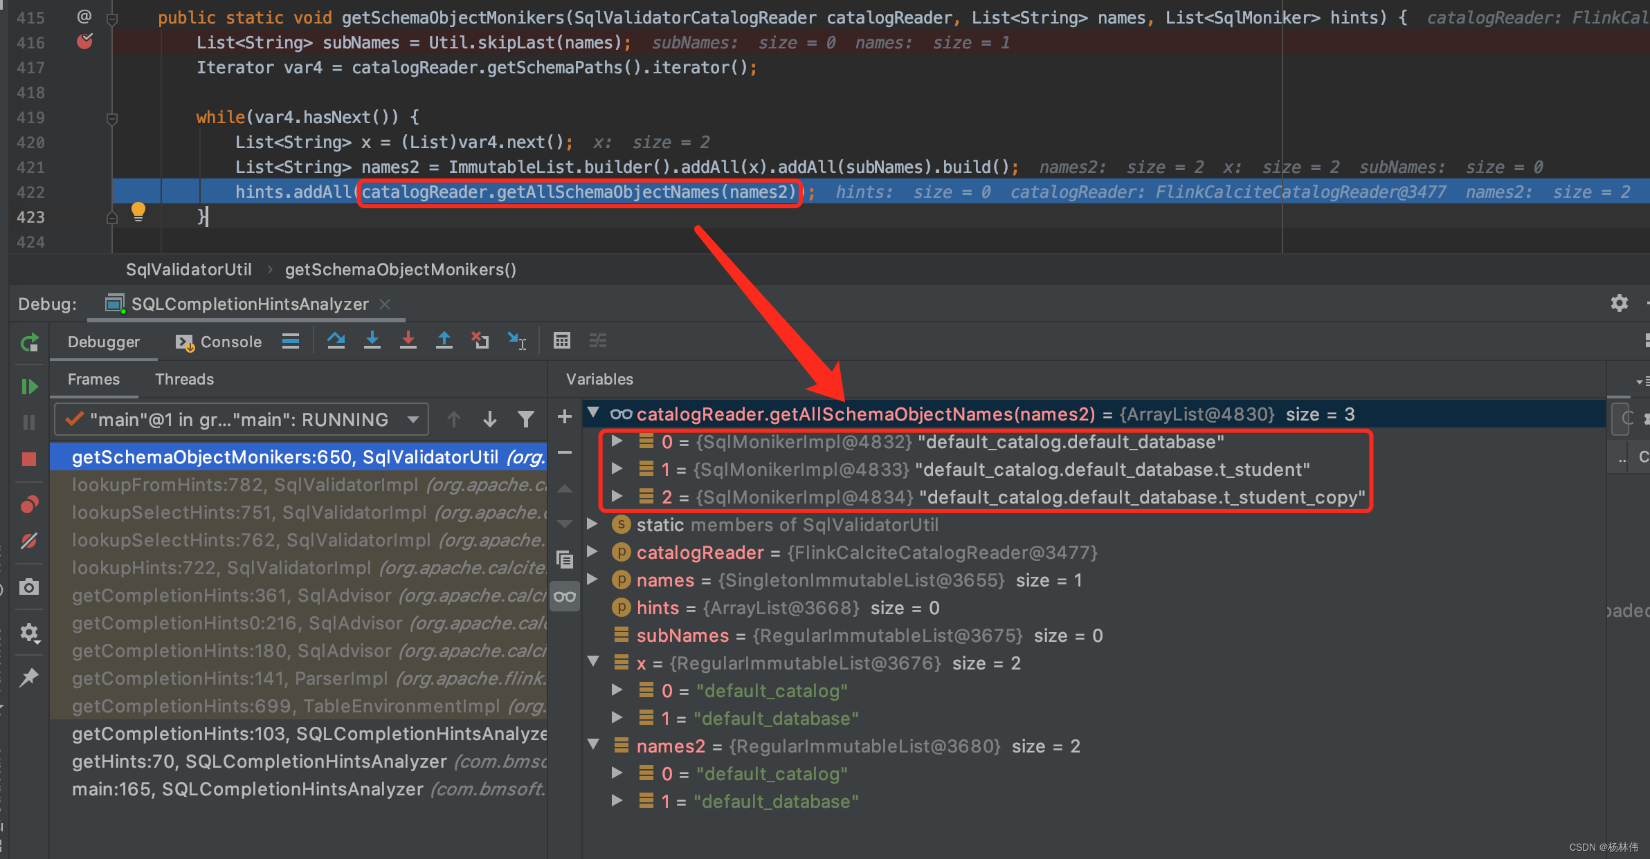Pin the debug tab
Image resolution: width=1650 pixels, height=859 pixels.
(29, 677)
